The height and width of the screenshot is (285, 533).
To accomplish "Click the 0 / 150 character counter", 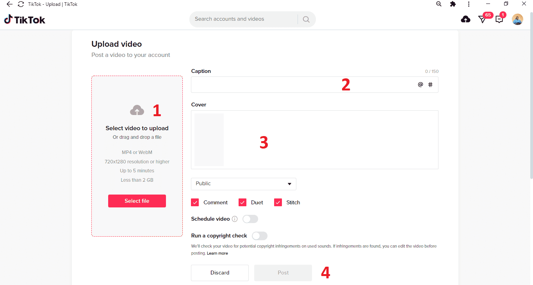I will [x=432, y=71].
